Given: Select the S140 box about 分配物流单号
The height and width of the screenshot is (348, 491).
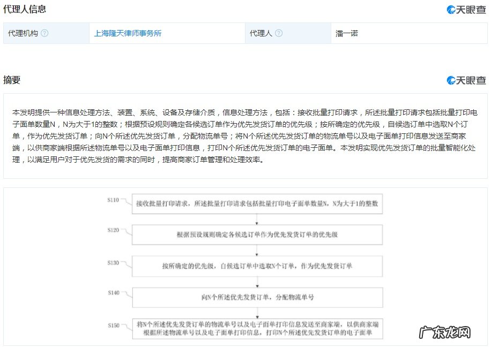Looking at the screenshot, I should point(257,297).
